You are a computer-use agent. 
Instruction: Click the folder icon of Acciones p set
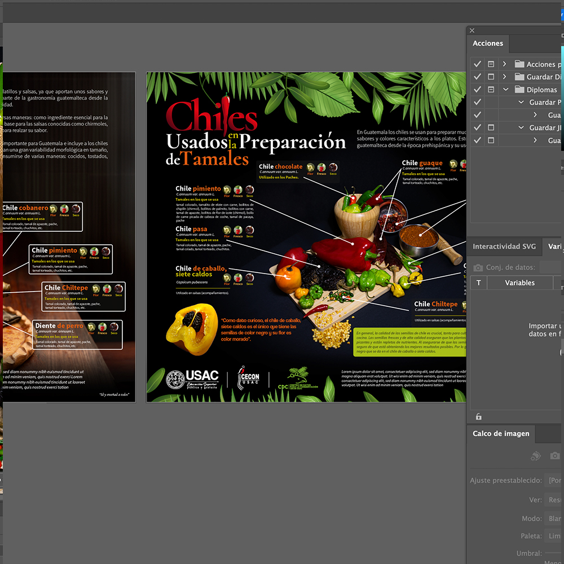pyautogui.click(x=519, y=64)
